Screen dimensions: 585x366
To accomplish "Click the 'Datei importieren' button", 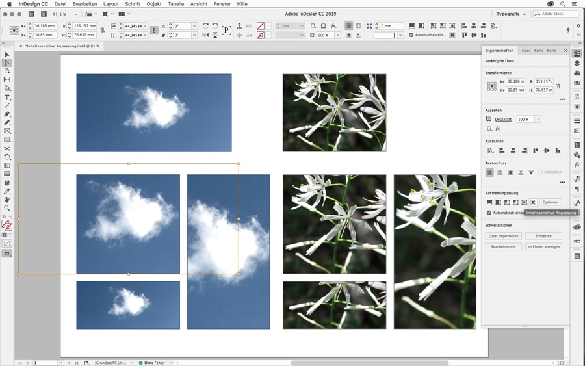I will (x=503, y=236).
